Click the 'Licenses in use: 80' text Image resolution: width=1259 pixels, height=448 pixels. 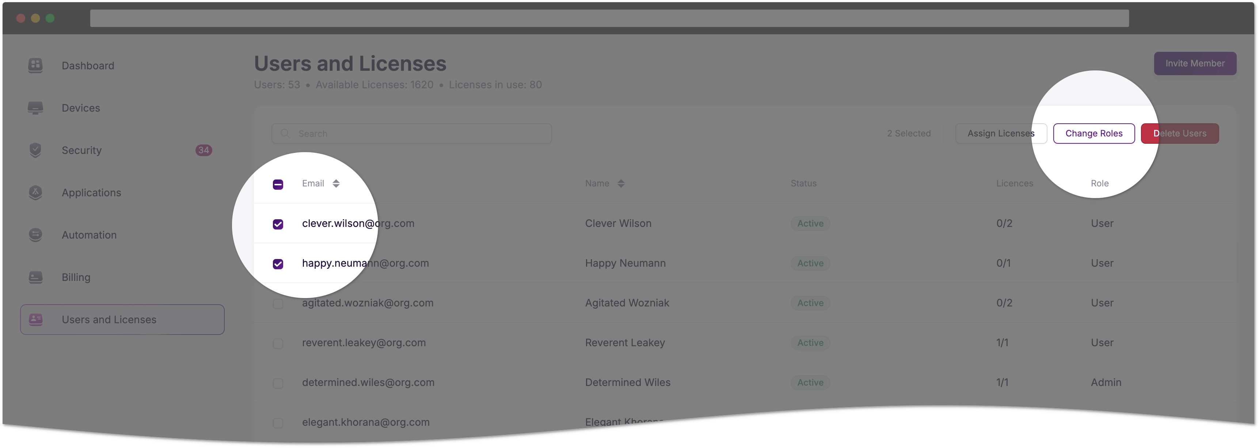(495, 85)
